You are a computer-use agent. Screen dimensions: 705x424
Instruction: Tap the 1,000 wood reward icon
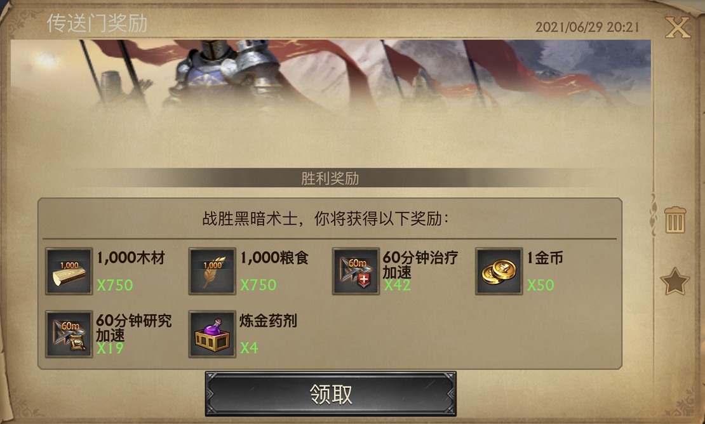(x=69, y=271)
